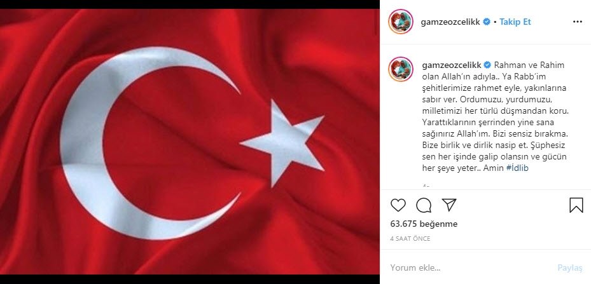Share post using paper plane icon

tap(449, 205)
